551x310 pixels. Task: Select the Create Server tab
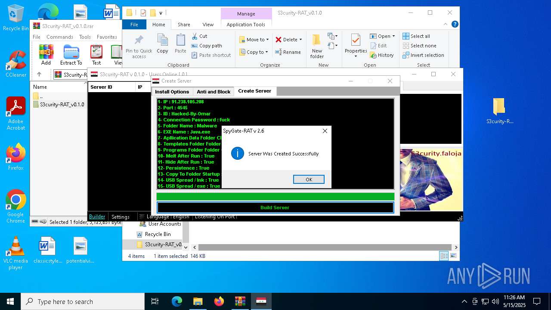[255, 91]
